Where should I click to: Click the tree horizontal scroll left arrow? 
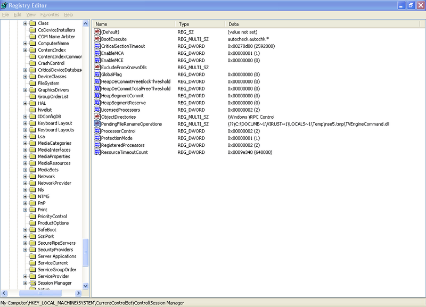tap(4, 293)
